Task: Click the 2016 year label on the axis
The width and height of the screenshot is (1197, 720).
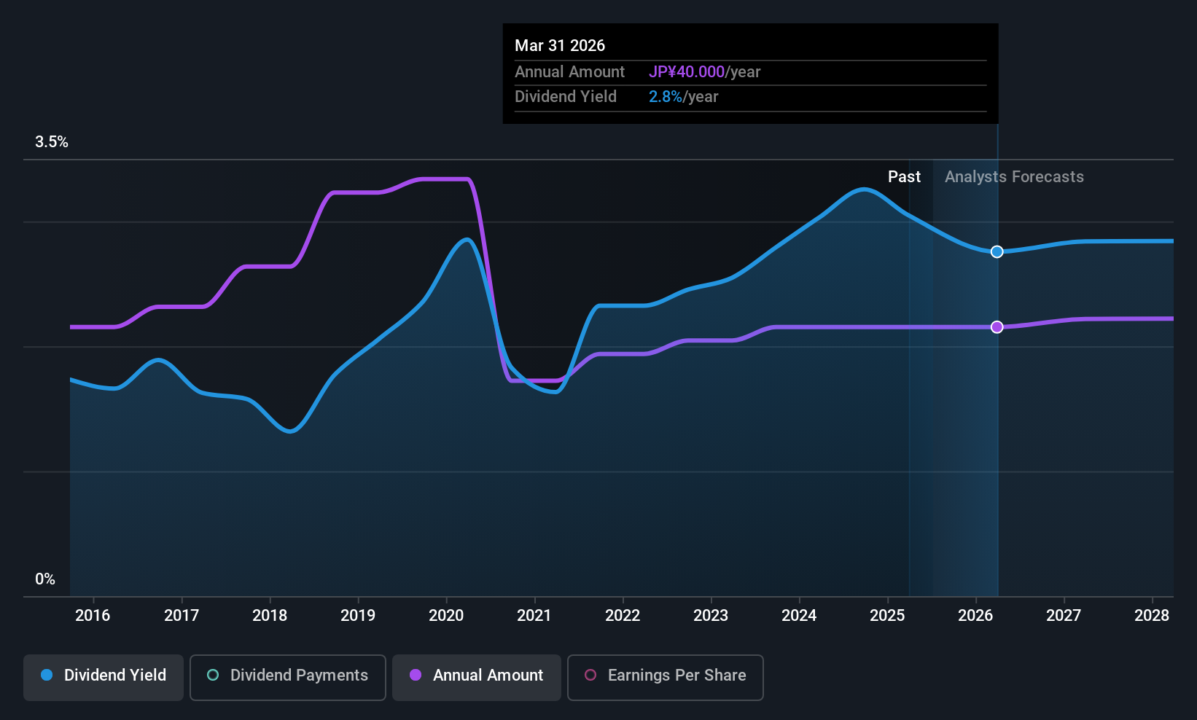Action: (93, 615)
